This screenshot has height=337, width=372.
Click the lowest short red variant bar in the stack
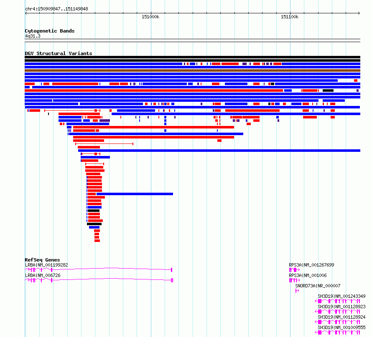(x=97, y=241)
